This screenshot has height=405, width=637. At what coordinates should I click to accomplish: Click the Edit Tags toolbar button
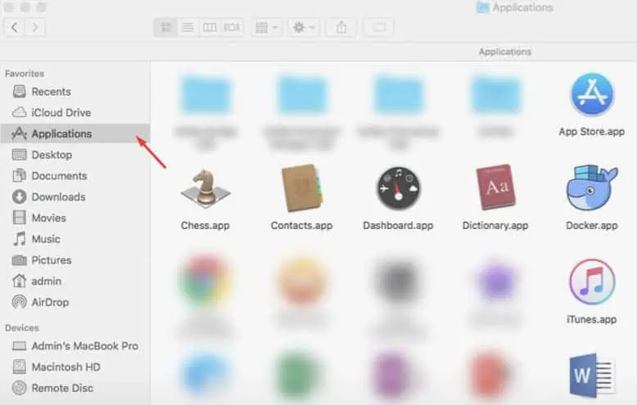pos(378,27)
